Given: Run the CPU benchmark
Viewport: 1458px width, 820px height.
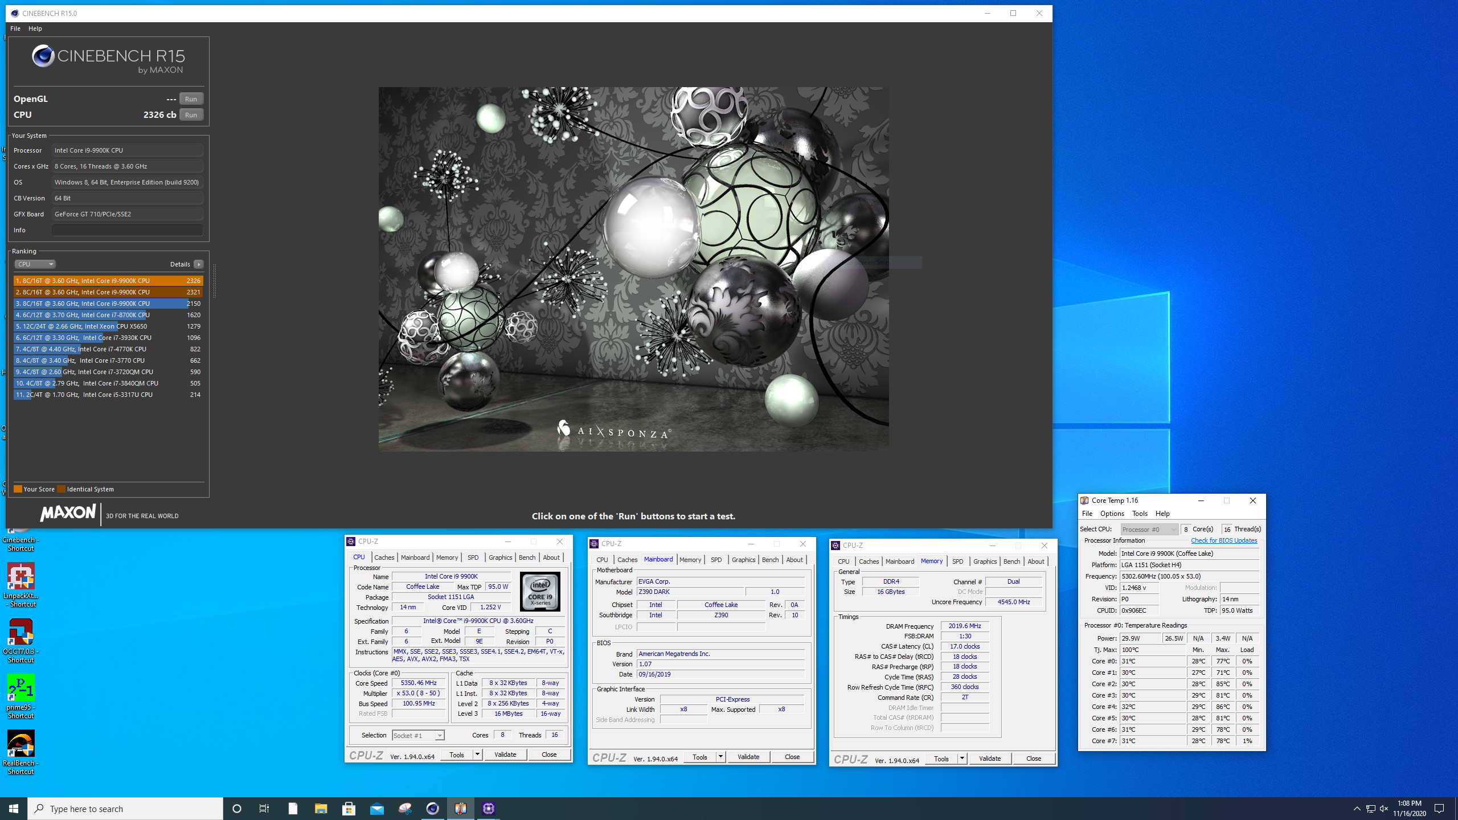Looking at the screenshot, I should [191, 115].
